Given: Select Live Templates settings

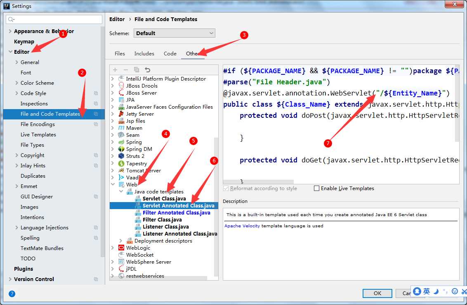Looking at the screenshot, I should [x=38, y=135].
